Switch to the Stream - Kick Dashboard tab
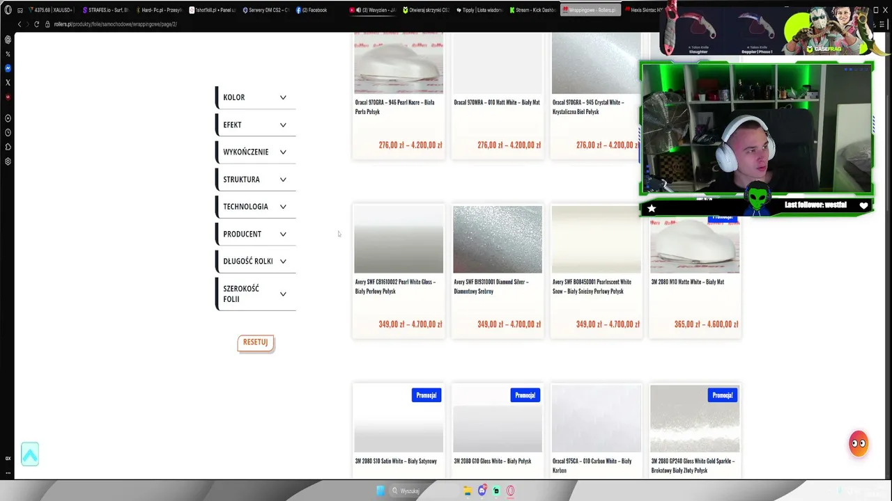Viewport: 892px width, 501px height. (534, 10)
